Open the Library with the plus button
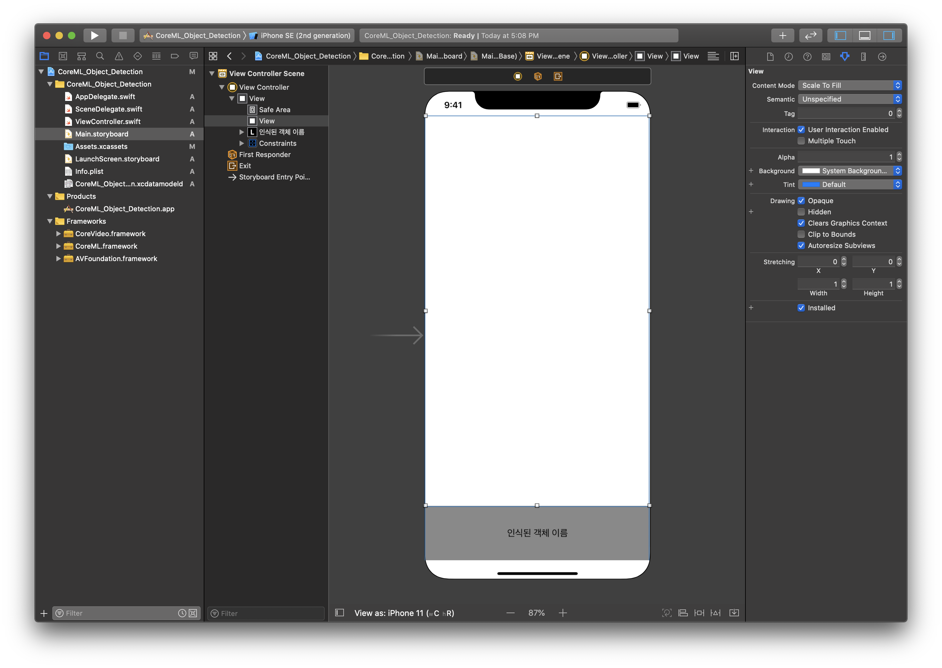Viewport: 942px width, 668px height. [783, 36]
